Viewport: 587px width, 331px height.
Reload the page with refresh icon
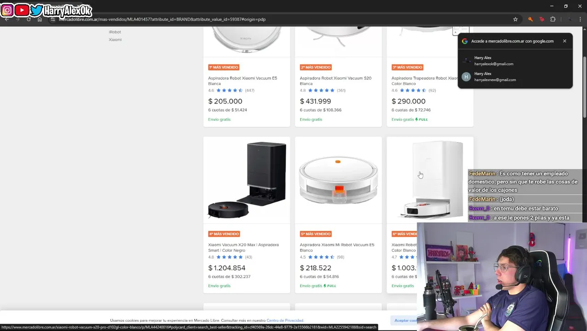(29, 19)
